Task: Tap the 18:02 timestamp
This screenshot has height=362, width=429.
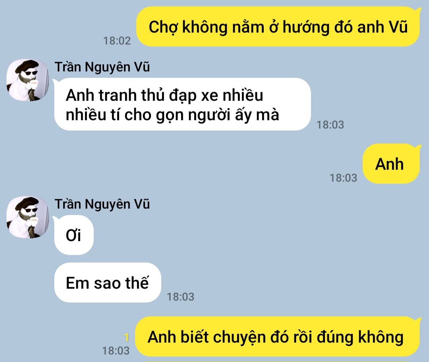Action: (x=117, y=41)
